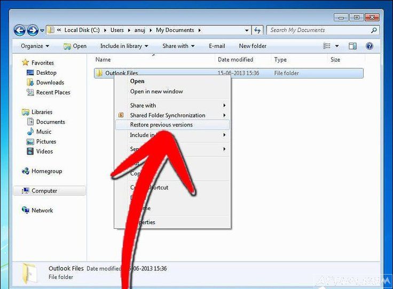Viewport: 393px width, 289px height.
Task: Click the Back navigation arrow
Action: coord(20,30)
